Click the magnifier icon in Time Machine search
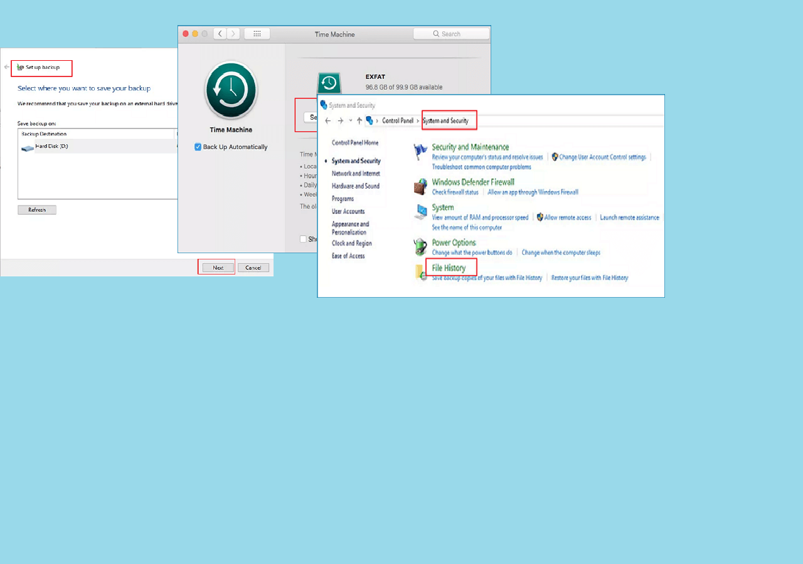Viewport: 803px width, 564px height. pos(436,34)
